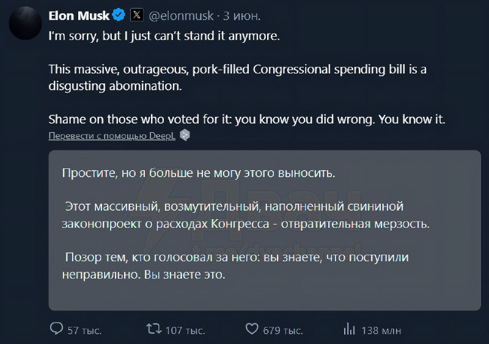The height and width of the screenshot is (344, 489).
Task: Click the 107 тыс. repost count
Action: click(185, 331)
